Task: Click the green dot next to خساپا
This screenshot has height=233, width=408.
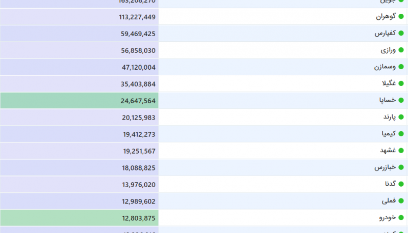Action: click(401, 100)
